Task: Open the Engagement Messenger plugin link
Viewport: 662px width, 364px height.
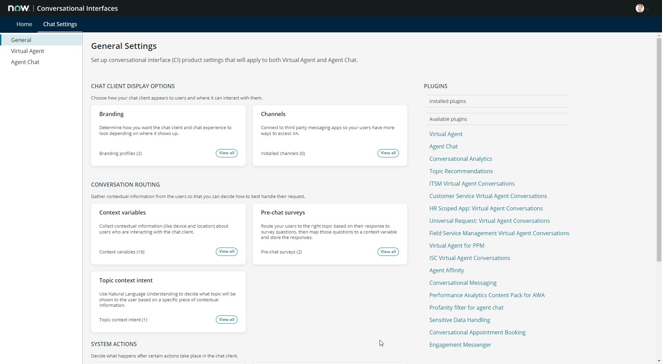Action: point(460,344)
